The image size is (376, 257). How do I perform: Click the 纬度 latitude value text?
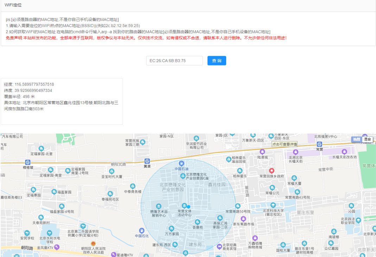tap(33, 90)
